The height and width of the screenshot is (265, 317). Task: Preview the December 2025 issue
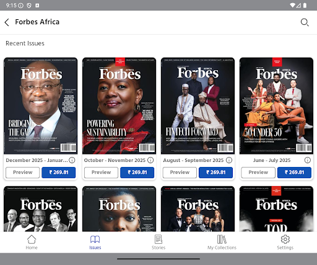(23, 173)
